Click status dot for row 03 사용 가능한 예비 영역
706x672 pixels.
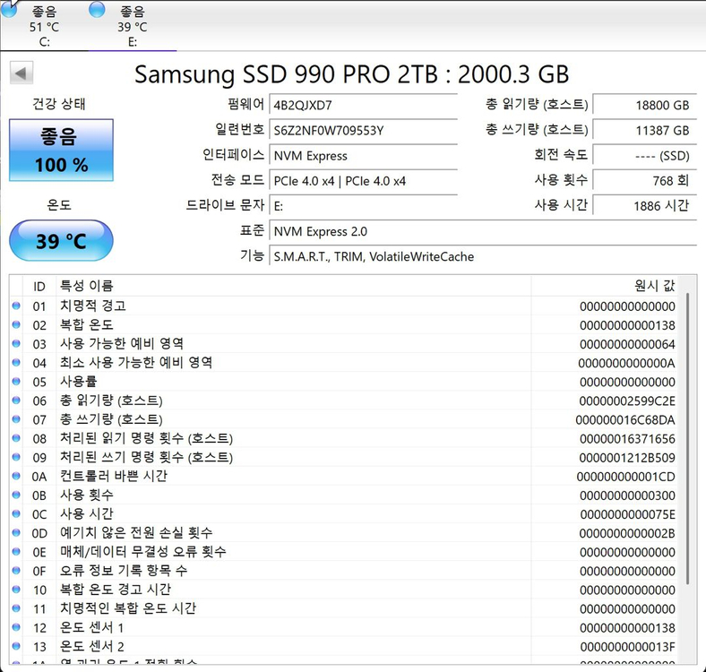[16, 344]
